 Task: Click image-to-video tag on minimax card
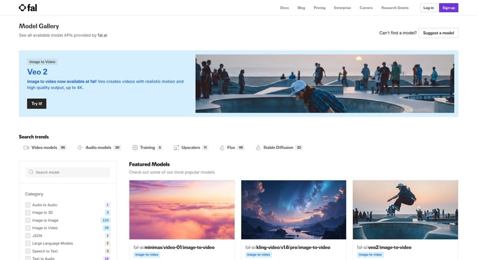[x=147, y=255]
